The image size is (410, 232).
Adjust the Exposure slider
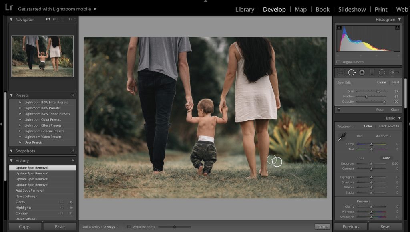(x=371, y=163)
